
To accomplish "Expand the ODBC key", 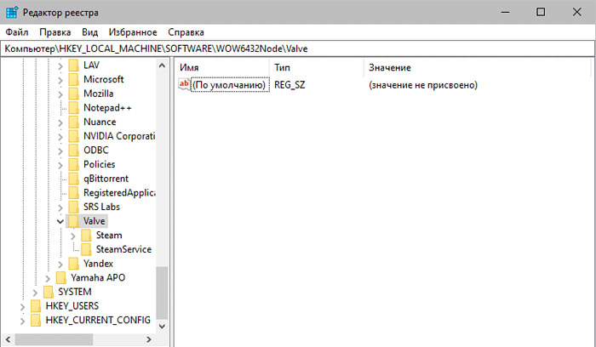I will (x=60, y=151).
